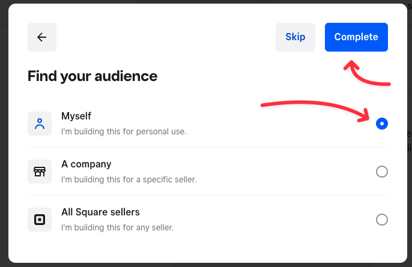Screen dimensions: 412x267
Task: Click the back arrow button
Action: coord(42,37)
